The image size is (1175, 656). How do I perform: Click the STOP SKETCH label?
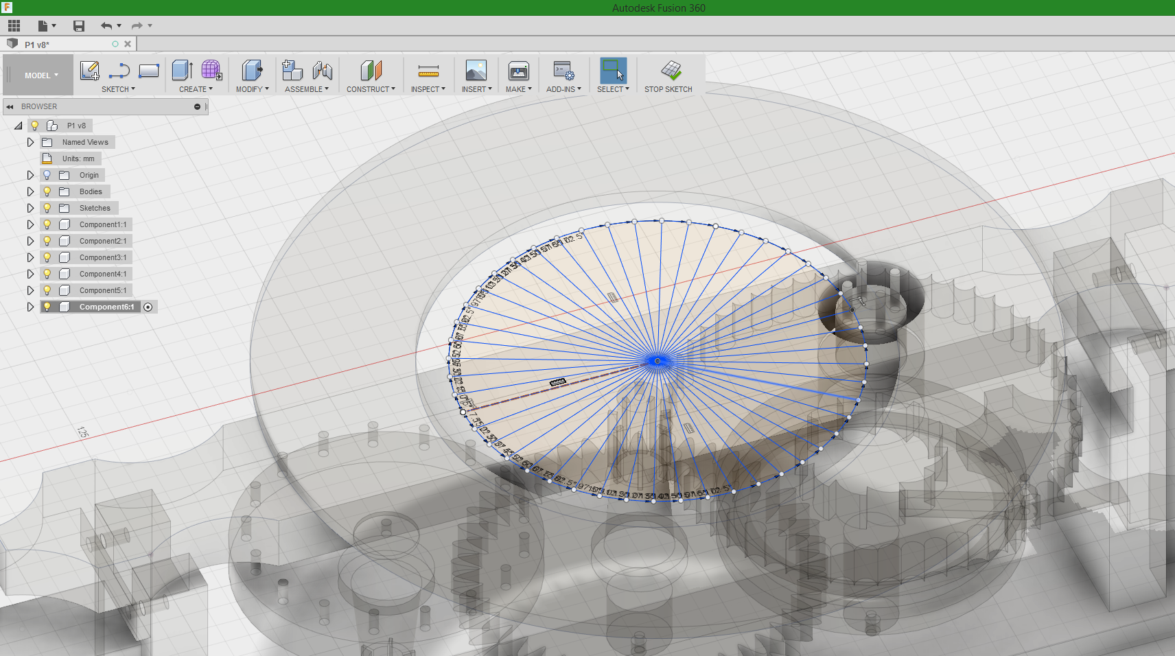668,89
